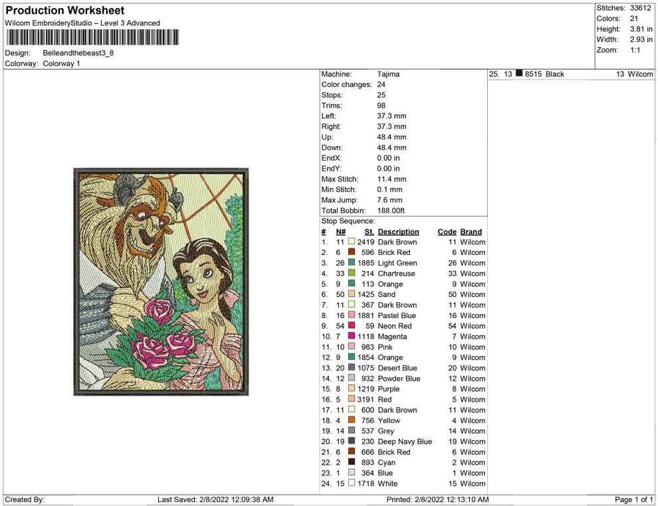Image resolution: width=658 pixels, height=506 pixels.
Task: Select the Width value 2.93 in
Action: [641, 39]
